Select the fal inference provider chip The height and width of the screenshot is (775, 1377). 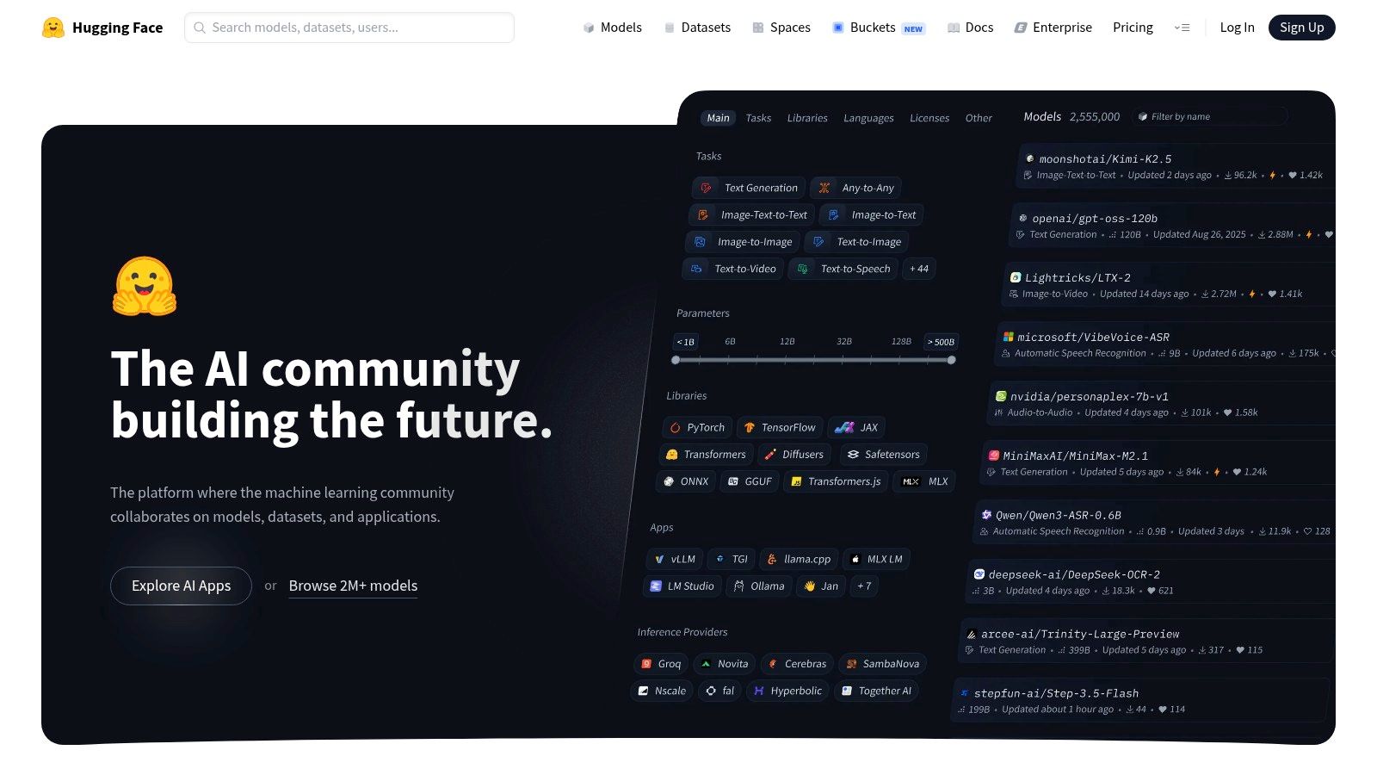pos(719,691)
